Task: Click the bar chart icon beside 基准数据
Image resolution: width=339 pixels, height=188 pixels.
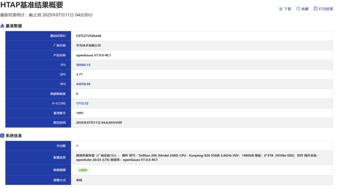Action: [x=2, y=26]
